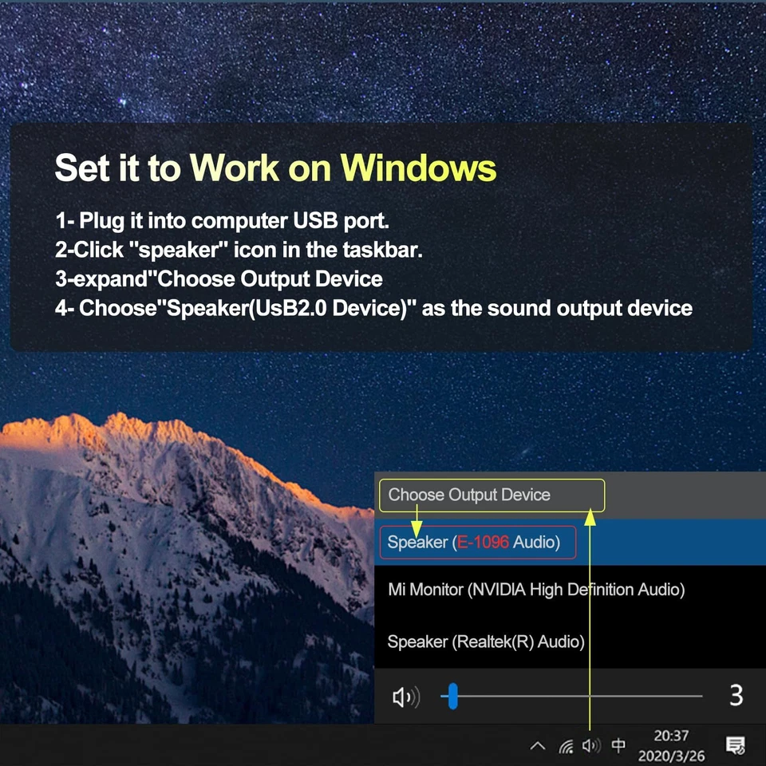Click the volume level number 3
This screenshot has width=766, height=766.
click(736, 696)
